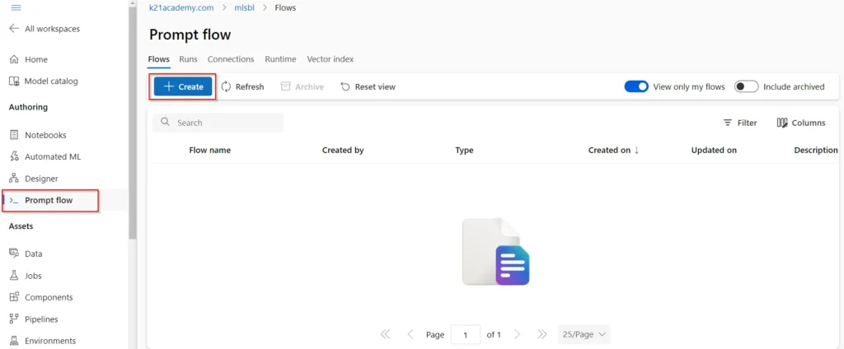Screen dimensions: 844x349
Task: Click the sidebar vertical scrollbar
Action: point(133,123)
